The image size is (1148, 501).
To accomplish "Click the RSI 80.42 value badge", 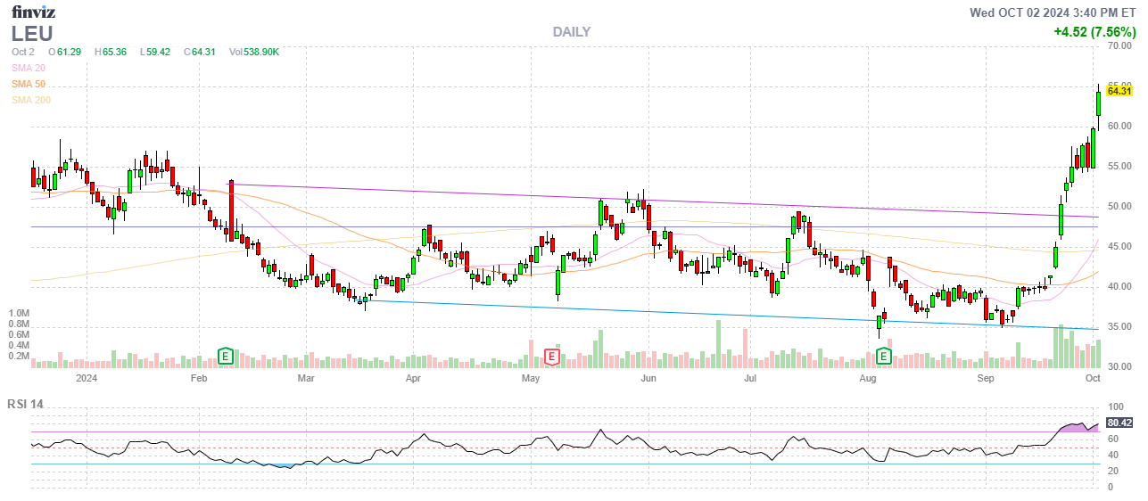I will click(x=1119, y=423).
